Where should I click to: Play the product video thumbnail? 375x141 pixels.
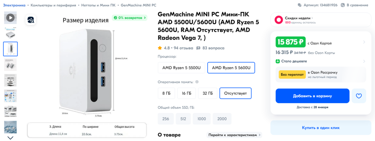click(10, 18)
